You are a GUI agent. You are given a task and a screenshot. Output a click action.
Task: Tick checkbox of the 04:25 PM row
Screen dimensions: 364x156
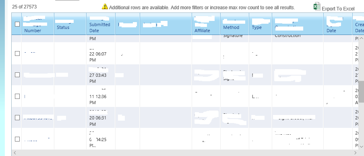(17, 139)
